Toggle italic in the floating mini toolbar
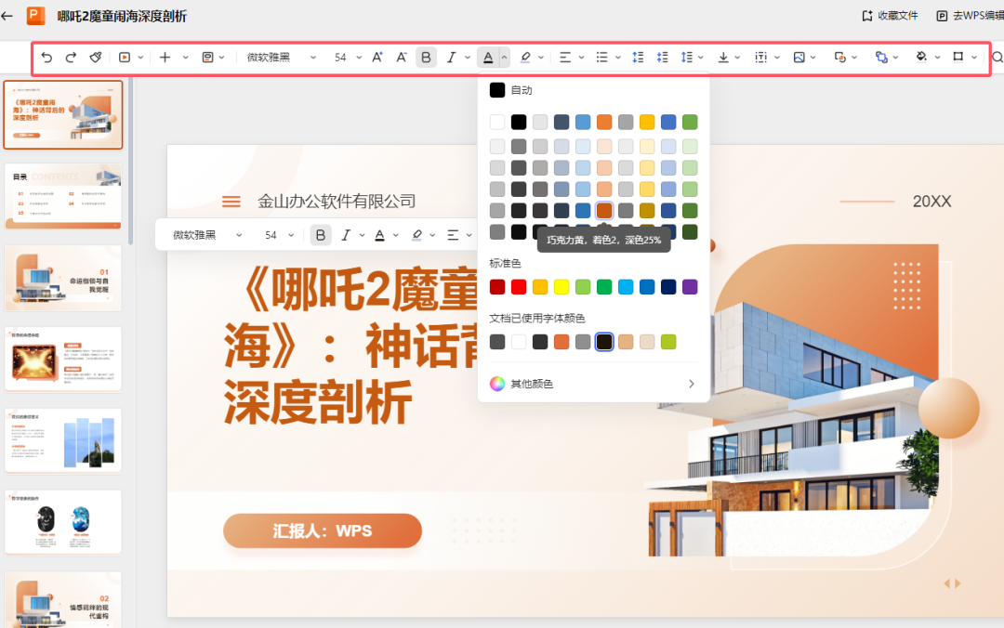The height and width of the screenshot is (628, 1004). point(346,235)
